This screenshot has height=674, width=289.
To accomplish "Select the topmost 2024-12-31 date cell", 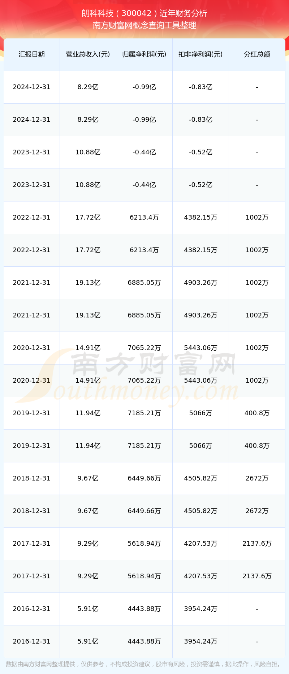I will click(31, 87).
